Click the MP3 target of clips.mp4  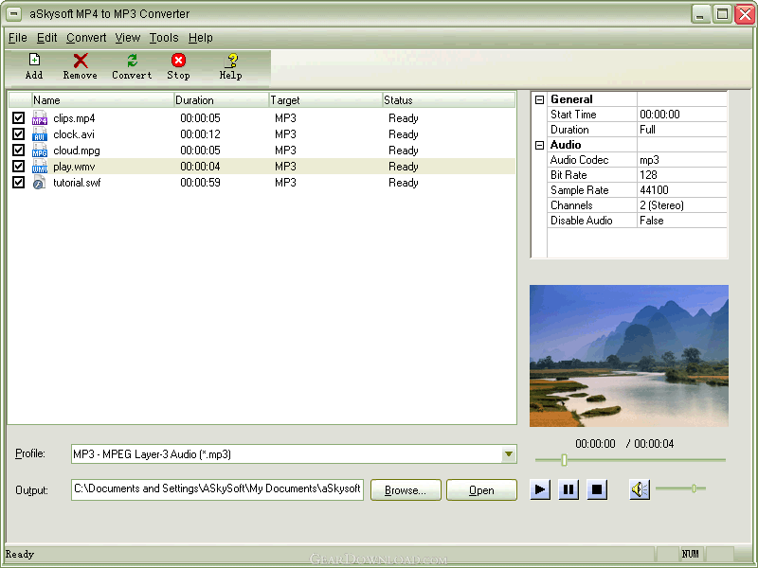(285, 117)
